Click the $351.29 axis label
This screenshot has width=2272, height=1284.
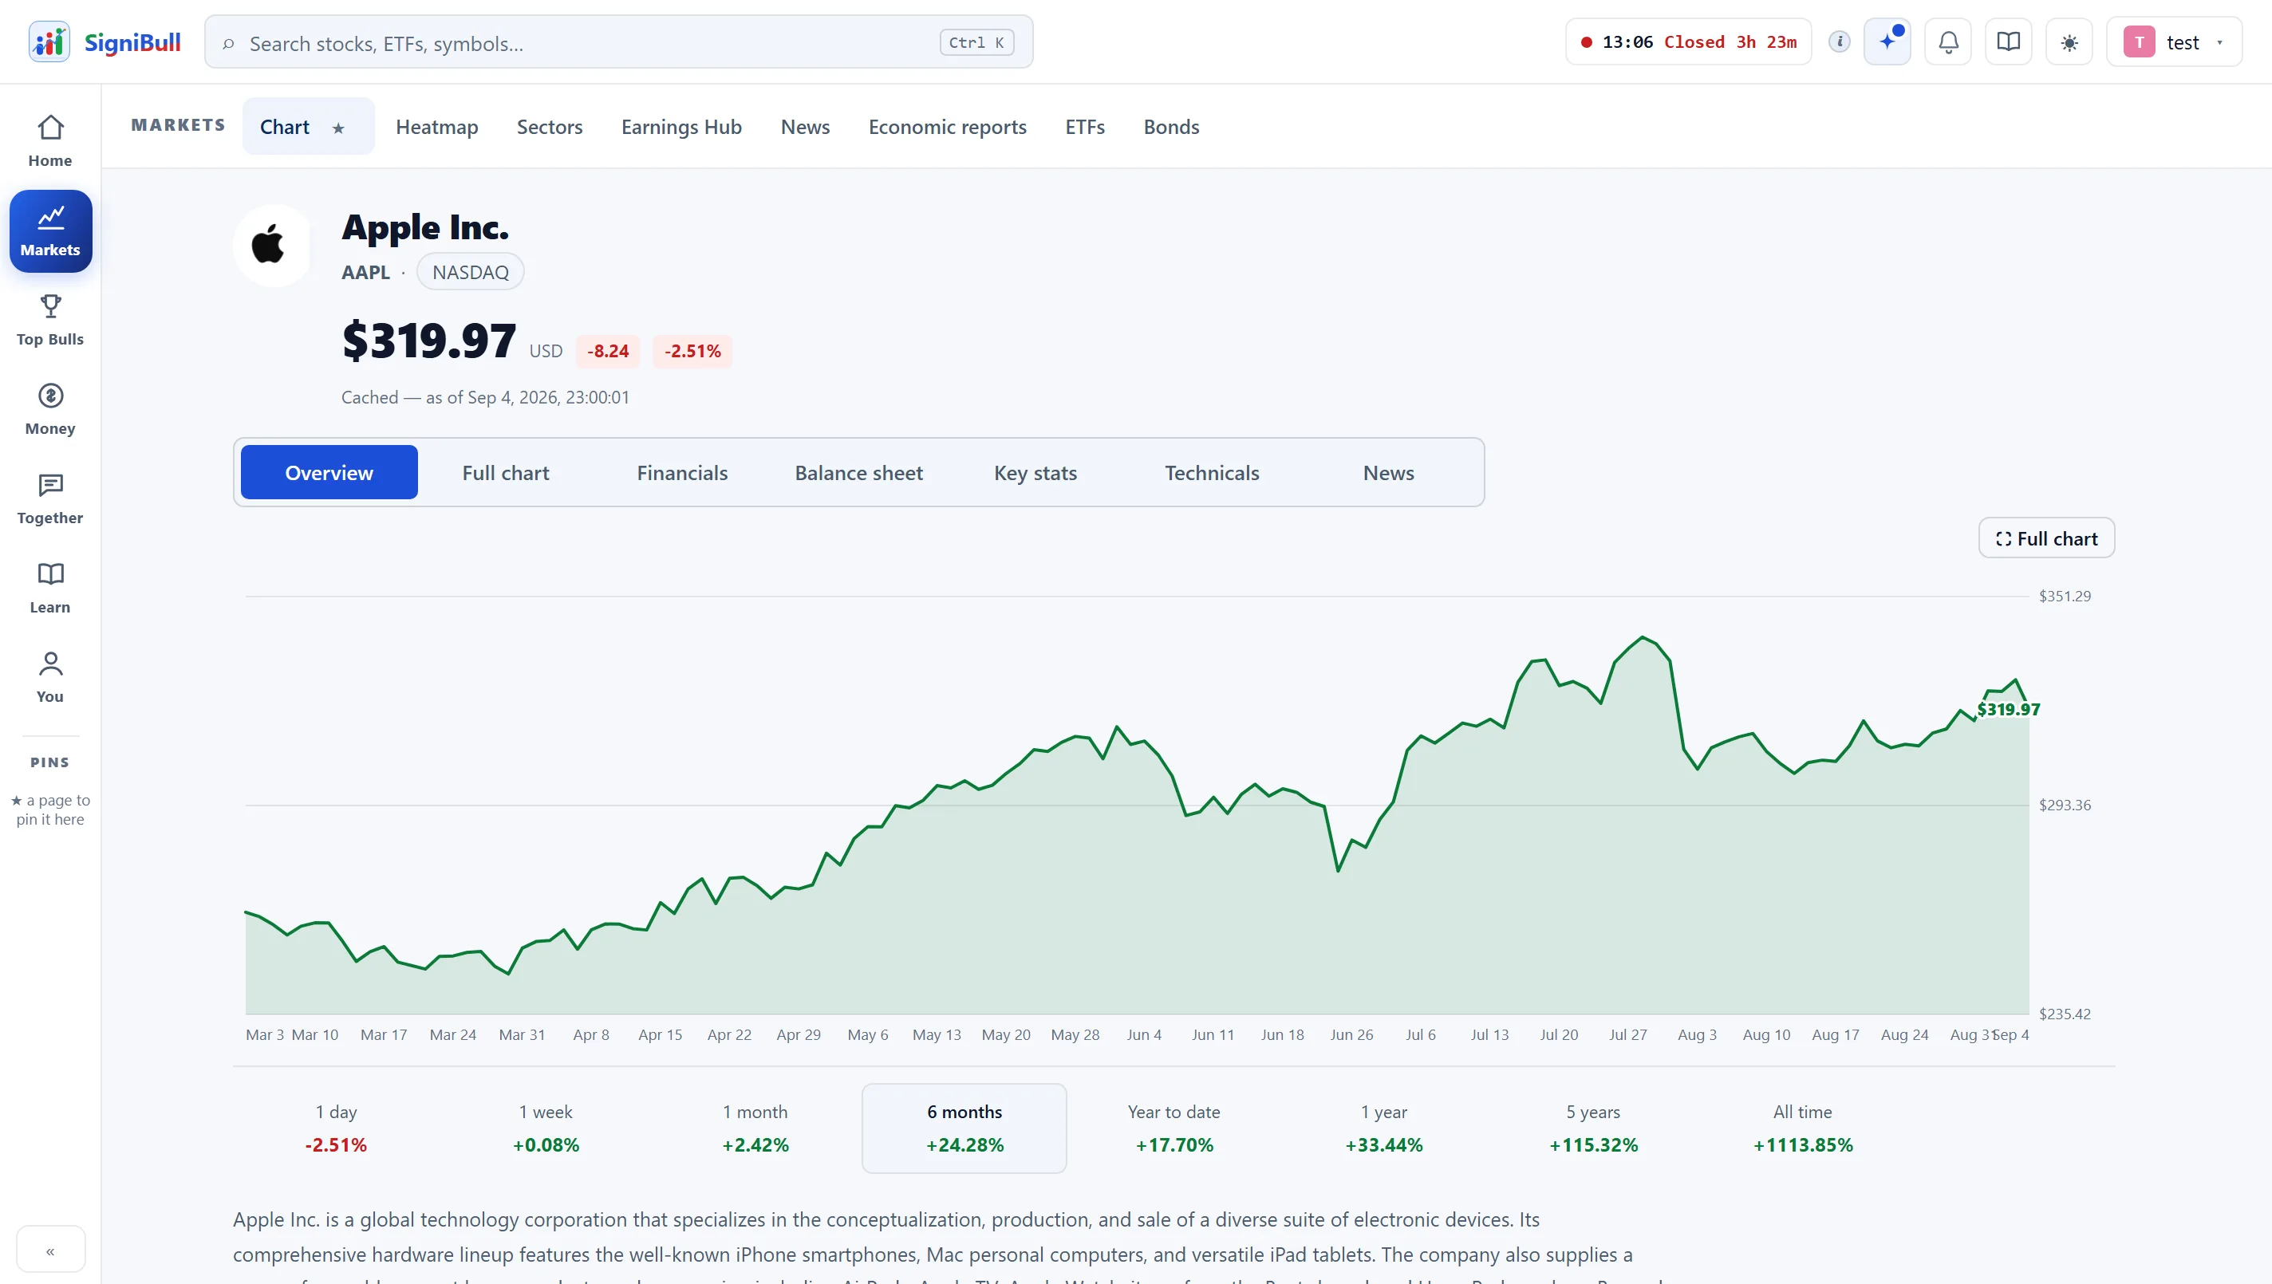tap(2065, 597)
